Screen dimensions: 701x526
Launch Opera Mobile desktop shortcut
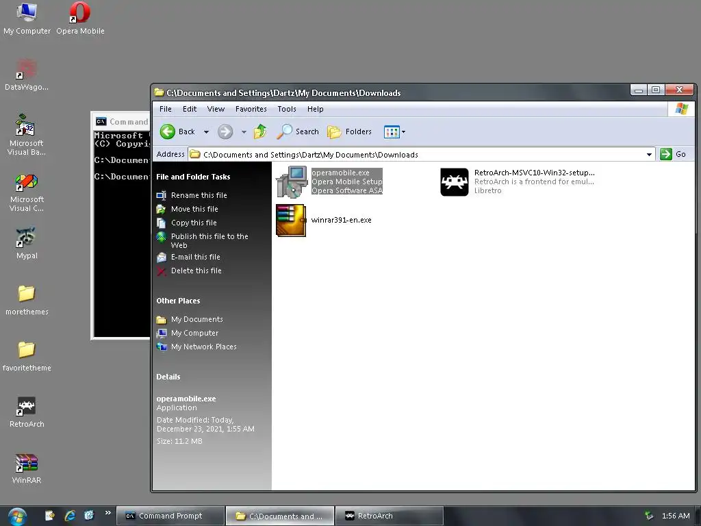(x=80, y=18)
